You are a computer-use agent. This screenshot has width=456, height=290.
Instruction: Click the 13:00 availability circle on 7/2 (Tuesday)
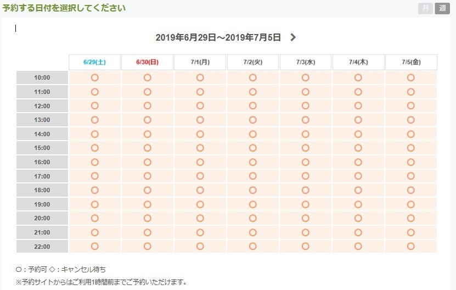[252, 120]
